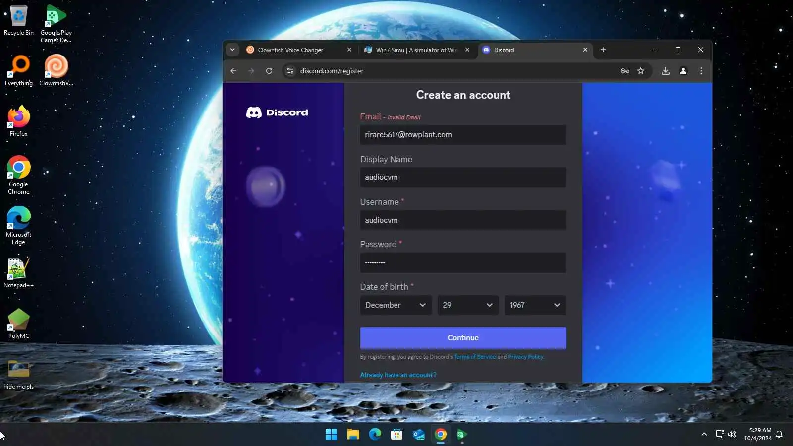Switch to the Win7 Simu tab

coord(417,50)
